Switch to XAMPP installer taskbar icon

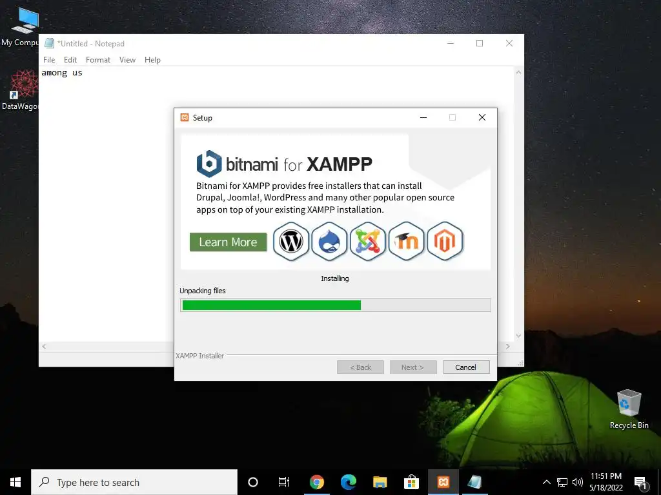[x=443, y=482]
